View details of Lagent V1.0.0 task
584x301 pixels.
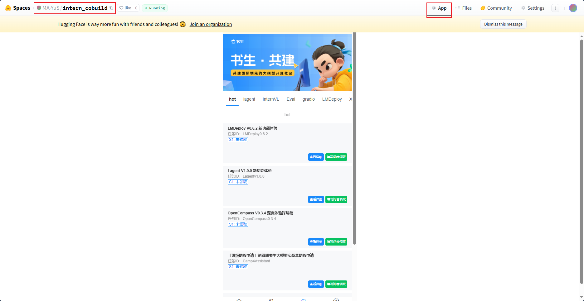pyautogui.click(x=316, y=199)
